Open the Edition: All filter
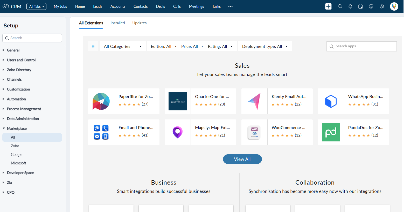The height and width of the screenshot is (212, 404). point(164,46)
